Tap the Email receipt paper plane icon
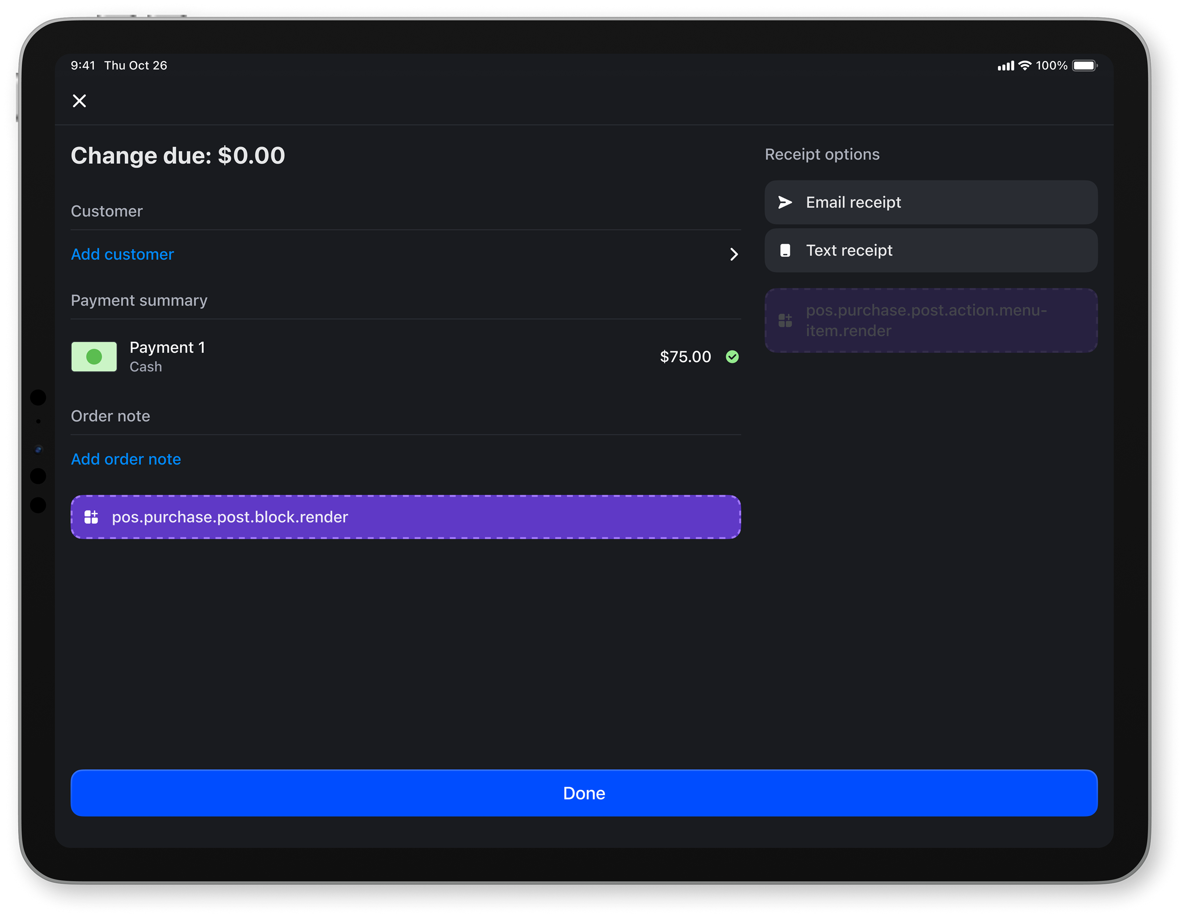 (x=785, y=202)
